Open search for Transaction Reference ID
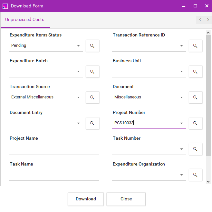The width and height of the screenshot is (212, 212). click(x=195, y=46)
